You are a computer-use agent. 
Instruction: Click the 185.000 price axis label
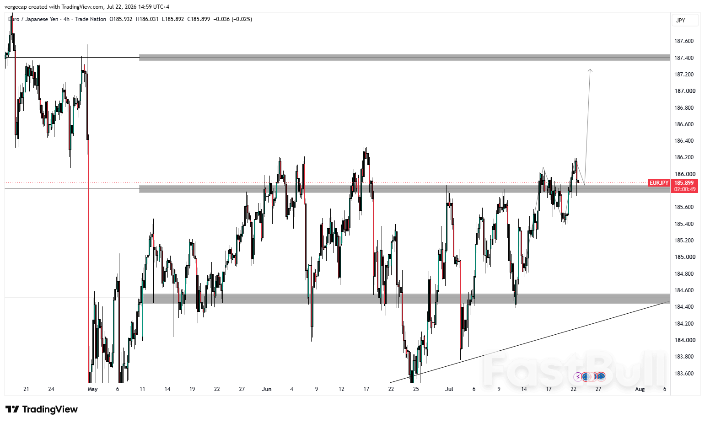[x=685, y=257]
